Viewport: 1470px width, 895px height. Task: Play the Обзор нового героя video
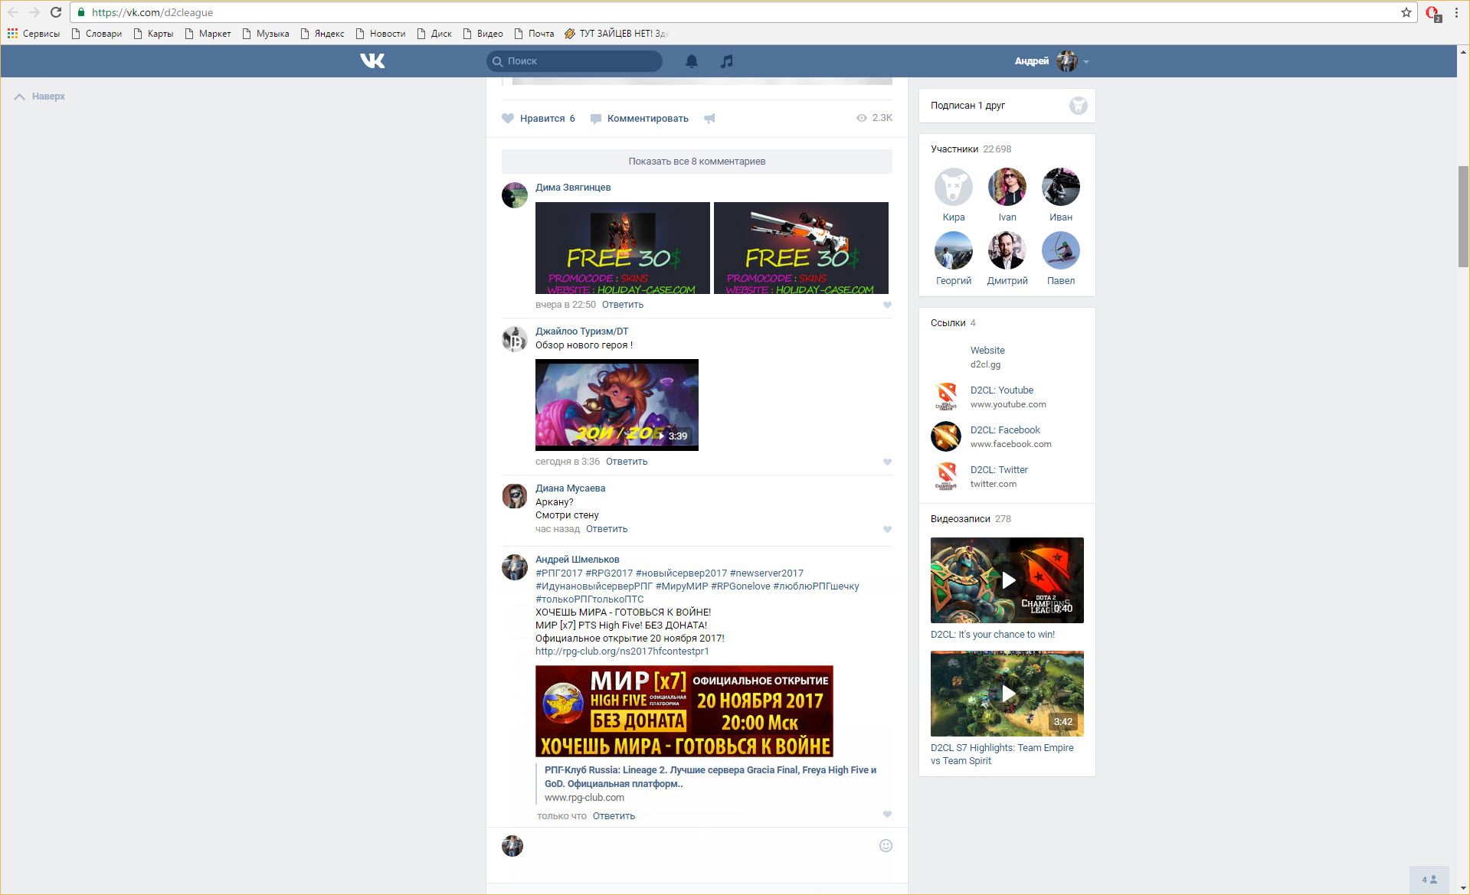[617, 404]
